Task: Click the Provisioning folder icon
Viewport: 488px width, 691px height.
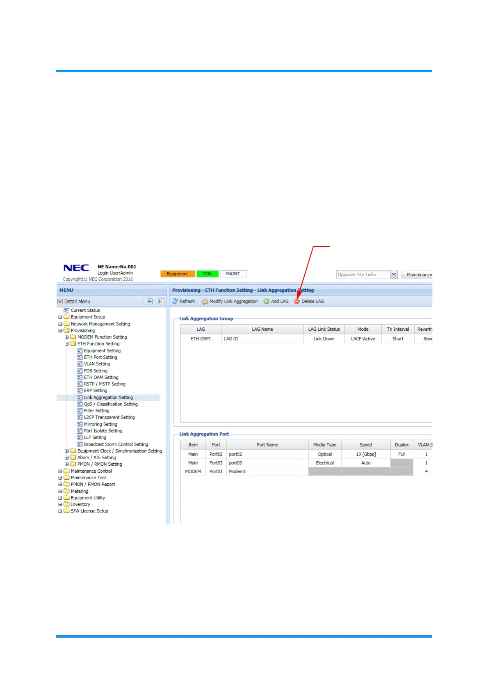Action: click(x=66, y=330)
